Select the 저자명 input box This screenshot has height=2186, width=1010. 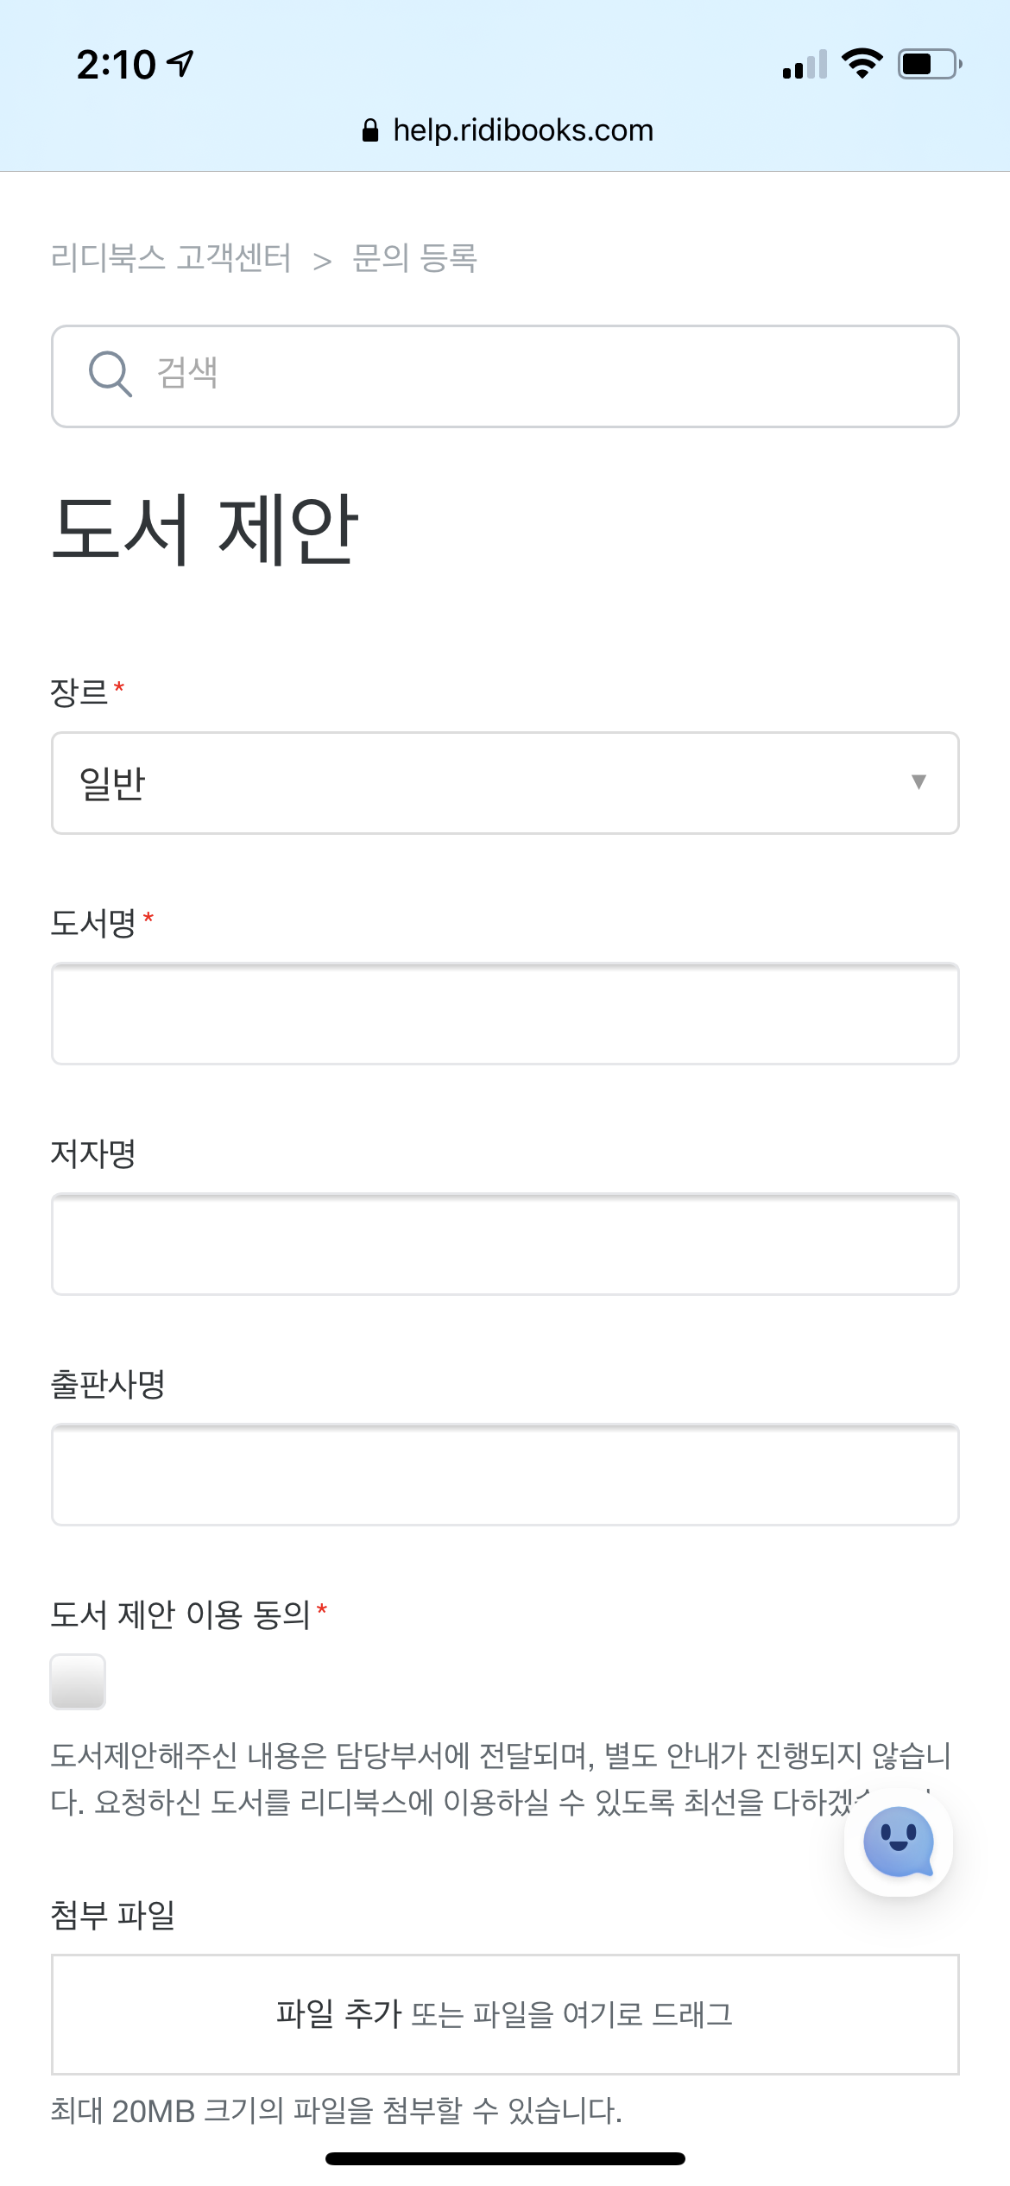point(505,1244)
